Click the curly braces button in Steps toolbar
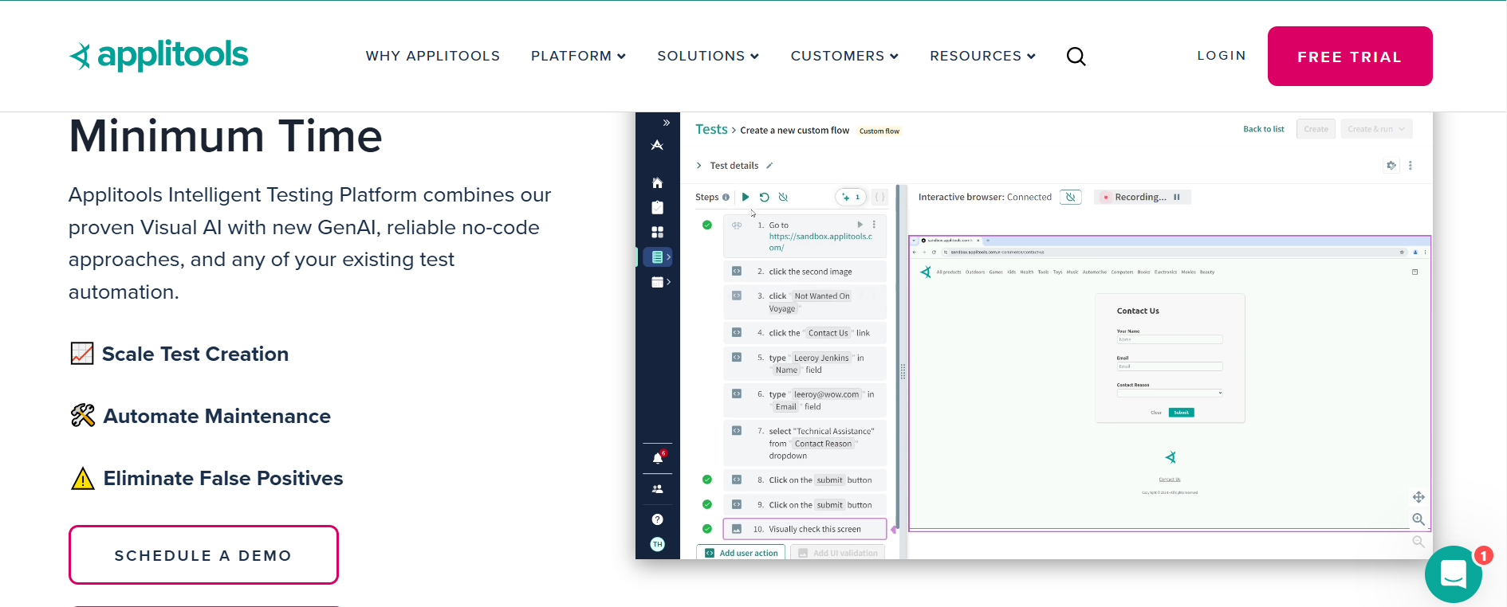The height and width of the screenshot is (607, 1507). (879, 197)
